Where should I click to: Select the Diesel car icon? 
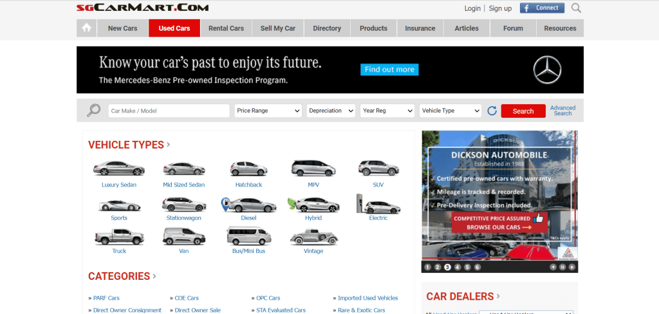coord(249,205)
